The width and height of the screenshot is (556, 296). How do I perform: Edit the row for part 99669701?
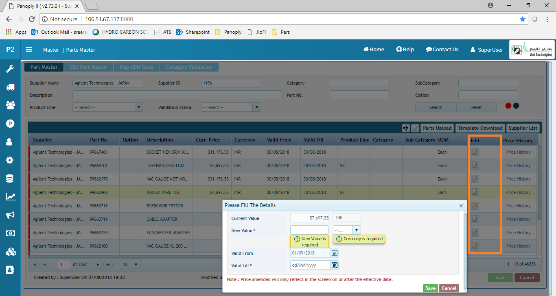pos(475,165)
